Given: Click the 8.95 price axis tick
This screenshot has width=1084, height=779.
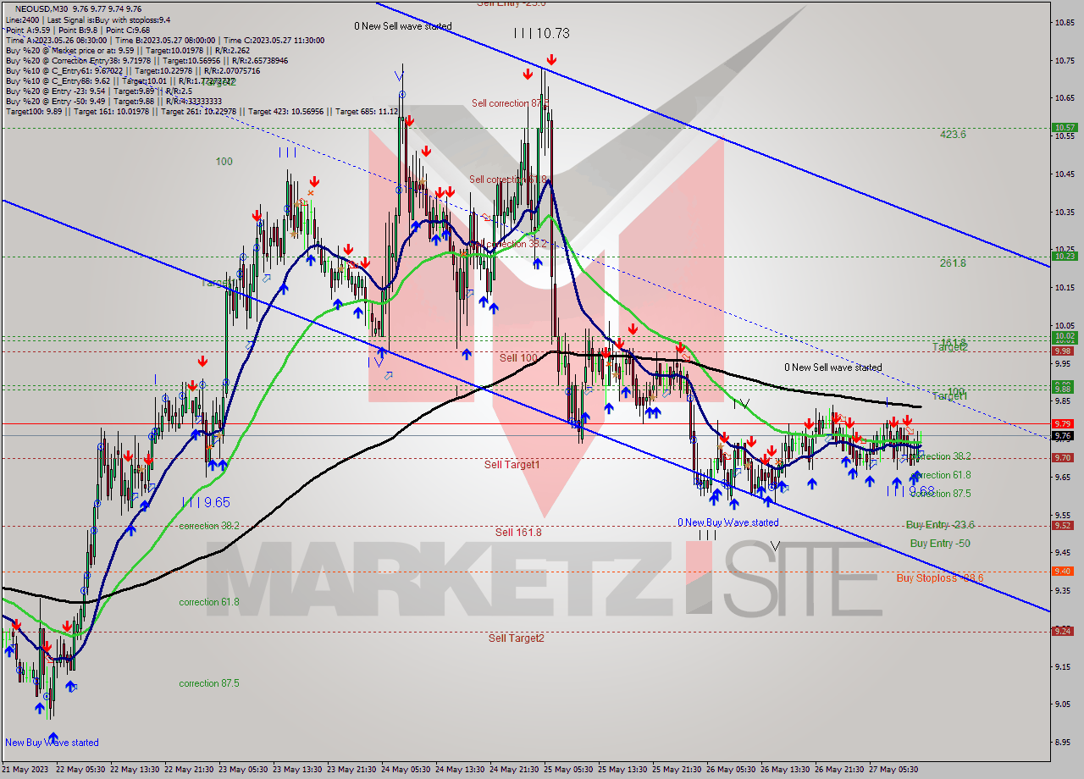Looking at the screenshot, I should (1065, 743).
